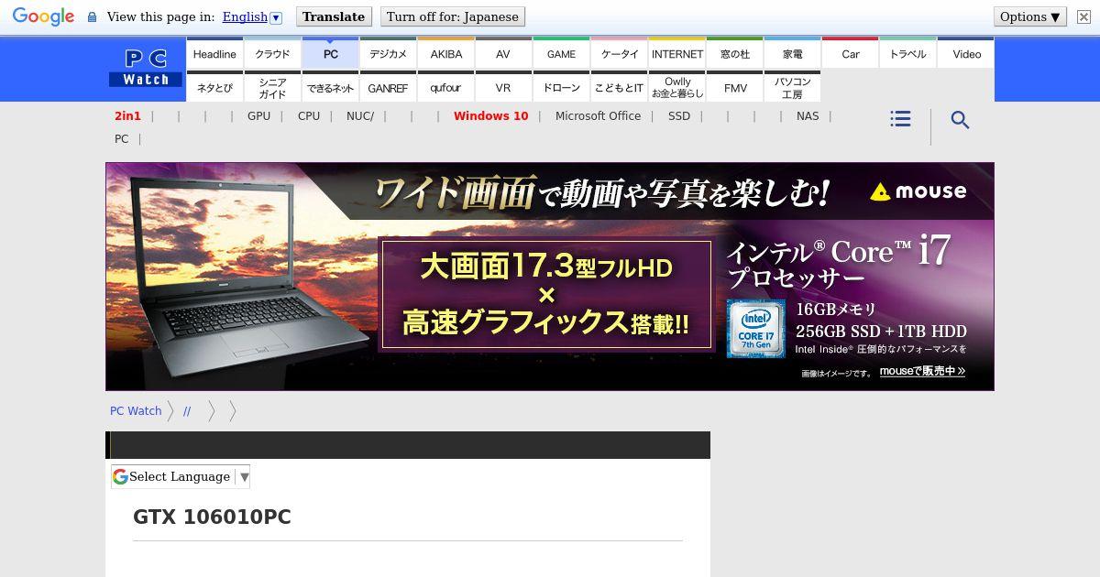
Task: Open the FMV tab
Action: [x=735, y=87]
